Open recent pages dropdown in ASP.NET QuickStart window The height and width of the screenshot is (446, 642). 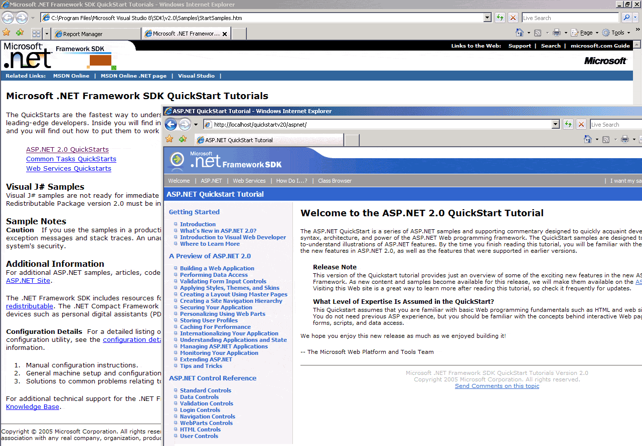pyautogui.click(x=196, y=125)
